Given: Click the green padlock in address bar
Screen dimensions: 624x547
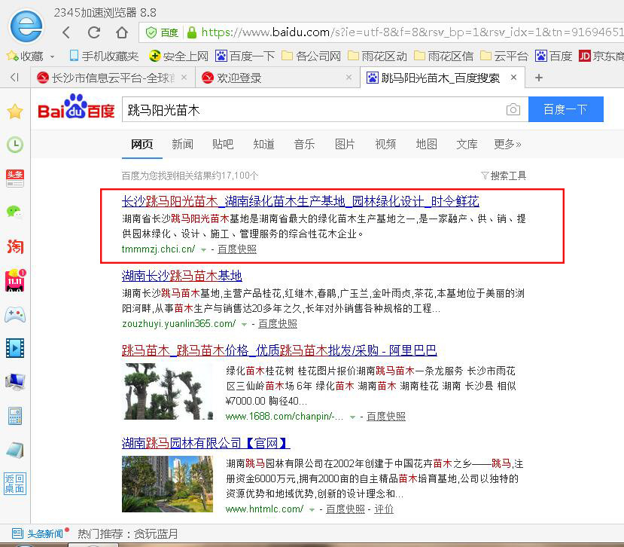Looking at the screenshot, I should [192, 32].
